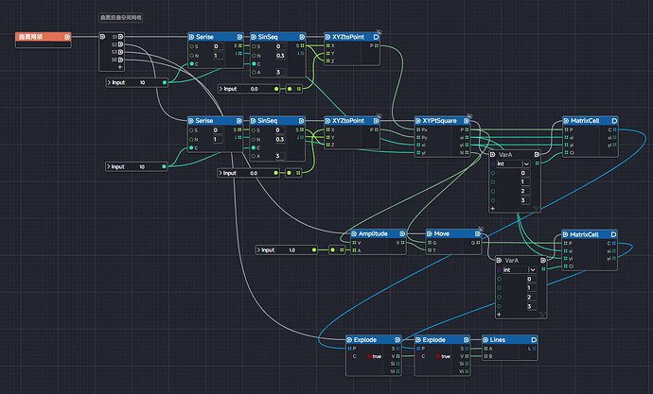
Task: Expand the top Input 10 node chevron
Action: (108, 83)
